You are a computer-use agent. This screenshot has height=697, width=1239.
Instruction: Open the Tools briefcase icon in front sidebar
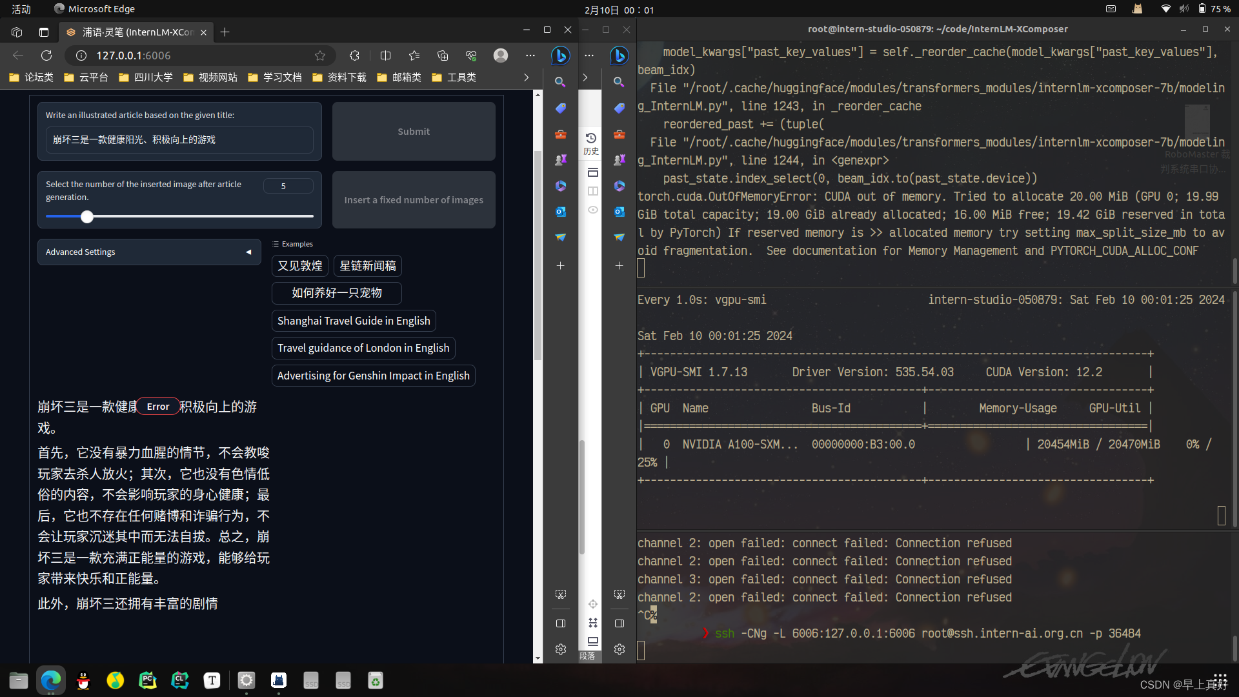[x=561, y=134]
